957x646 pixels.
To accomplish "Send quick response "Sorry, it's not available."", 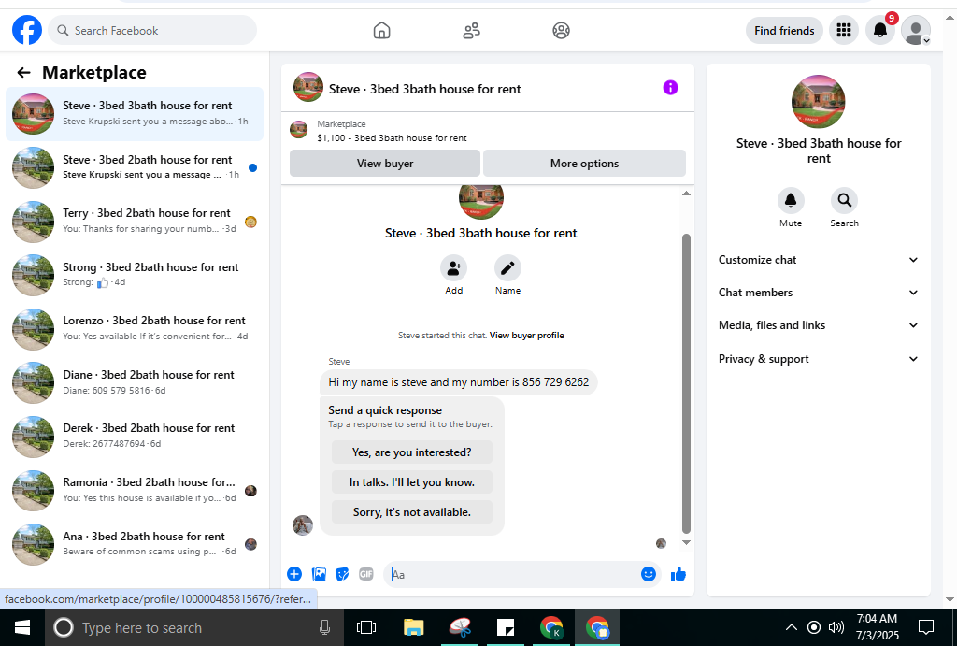I will [x=412, y=512].
